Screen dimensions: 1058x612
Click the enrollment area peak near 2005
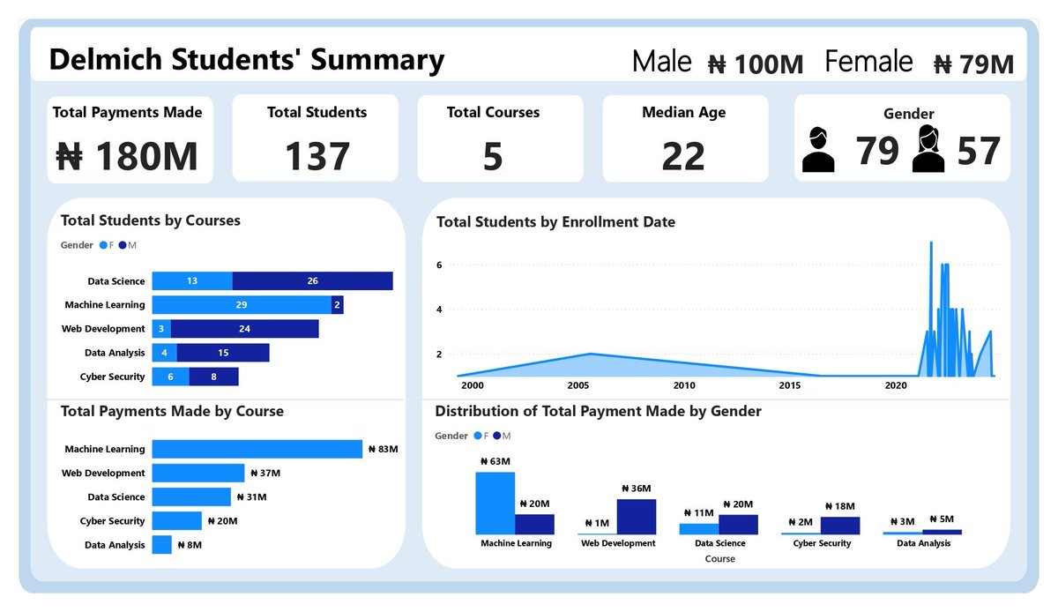[589, 354]
